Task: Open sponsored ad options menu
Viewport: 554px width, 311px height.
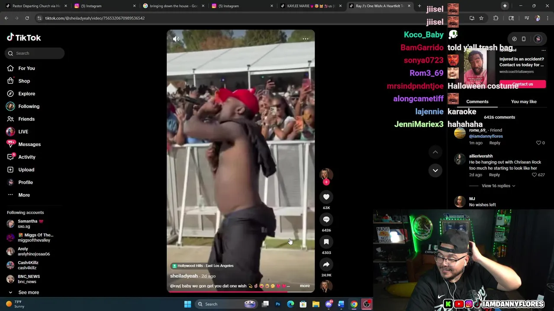Action: pyautogui.click(x=544, y=50)
